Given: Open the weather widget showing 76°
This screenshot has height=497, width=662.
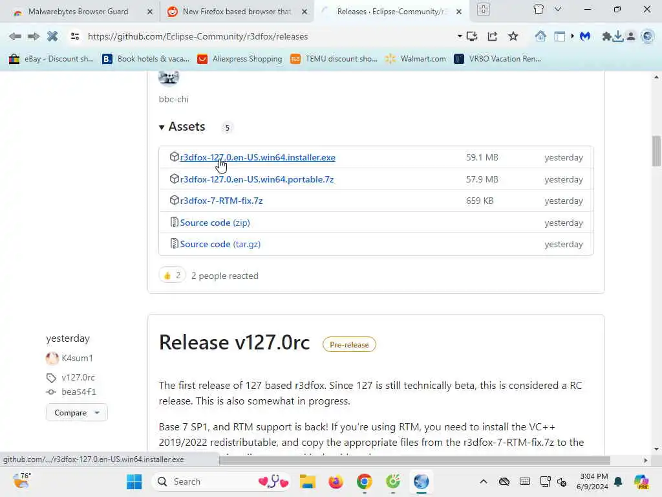Looking at the screenshot, I should [21, 481].
